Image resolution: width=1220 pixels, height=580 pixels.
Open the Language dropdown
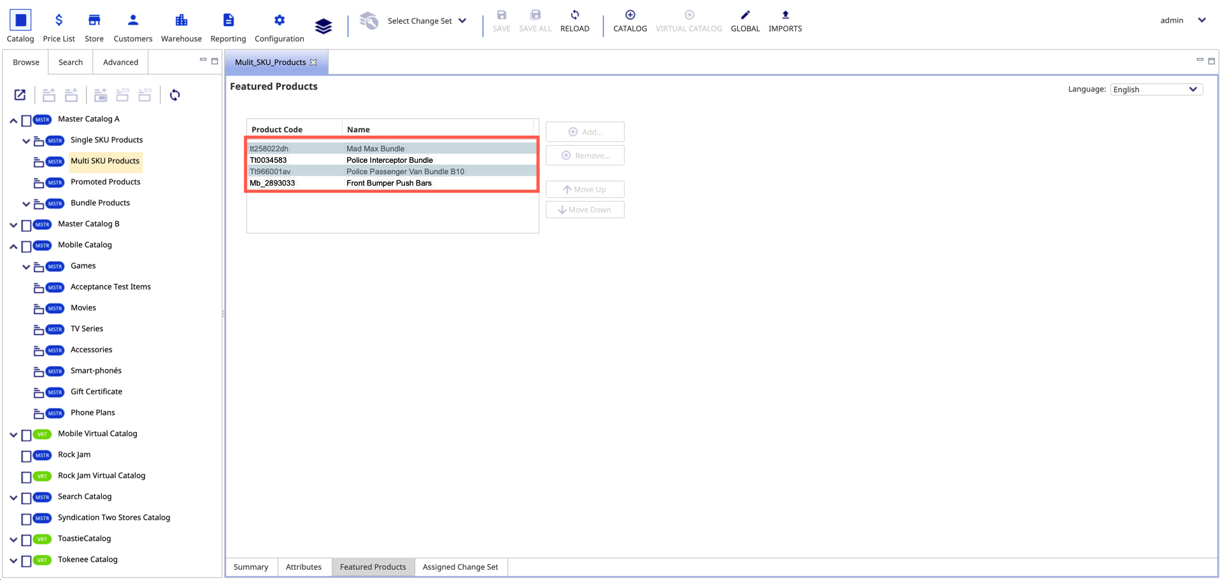[x=1156, y=90]
